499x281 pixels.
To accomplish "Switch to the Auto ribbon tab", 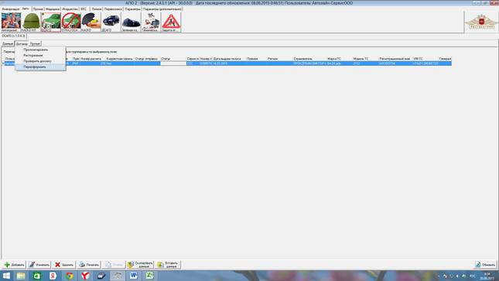I will (26, 9).
